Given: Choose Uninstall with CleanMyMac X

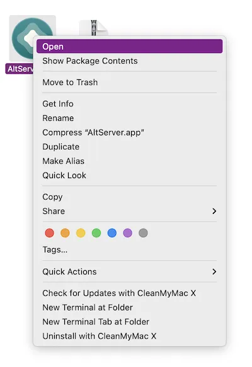Looking at the screenshot, I should pyautogui.click(x=130, y=336).
